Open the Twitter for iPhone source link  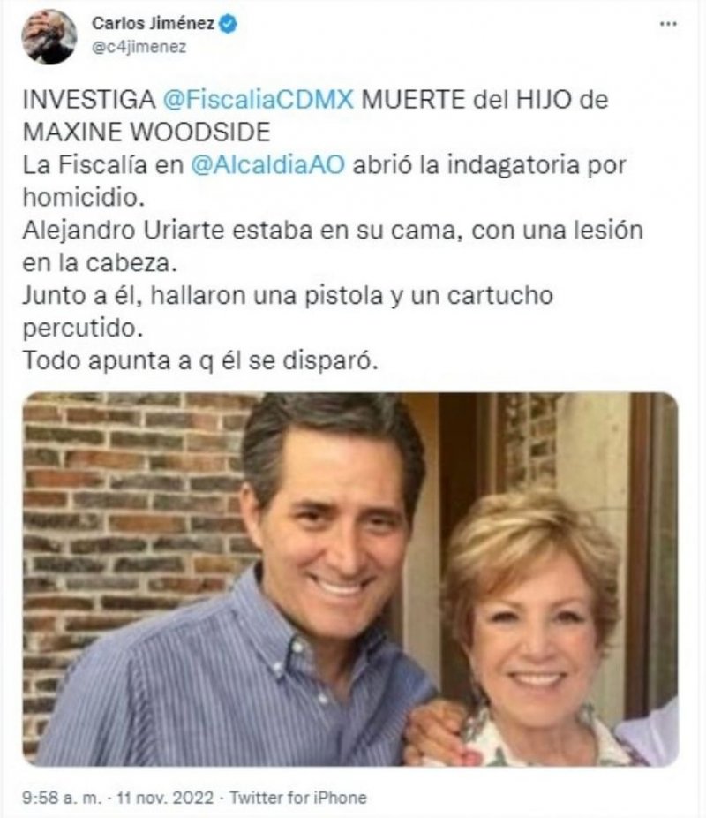click(x=298, y=798)
